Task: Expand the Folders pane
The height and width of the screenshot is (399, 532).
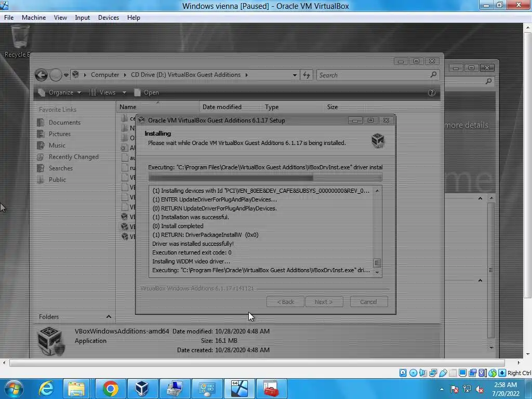Action: click(109, 316)
